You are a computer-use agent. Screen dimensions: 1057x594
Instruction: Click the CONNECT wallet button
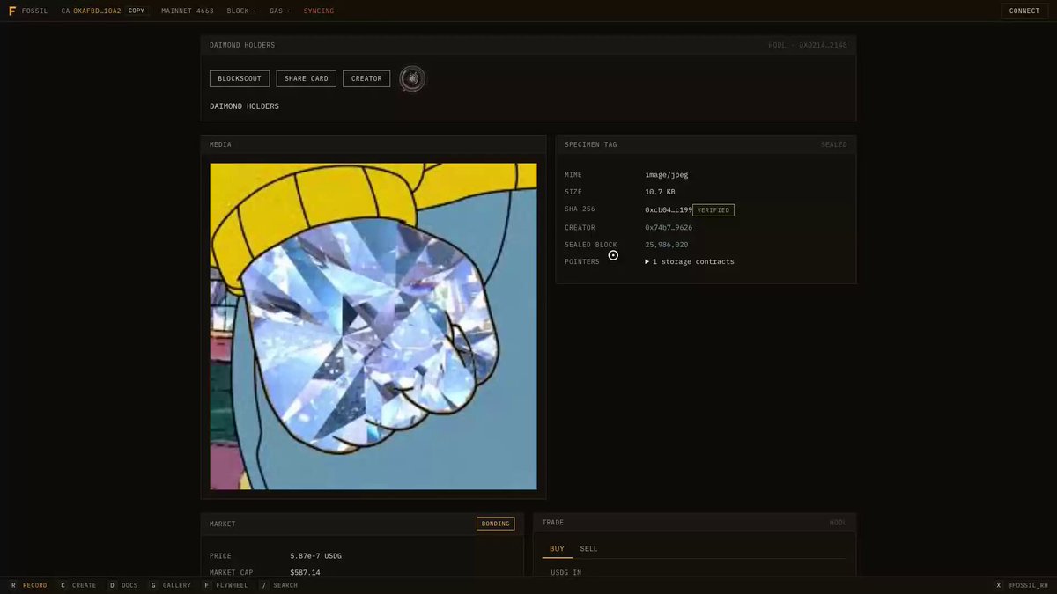tap(1024, 11)
